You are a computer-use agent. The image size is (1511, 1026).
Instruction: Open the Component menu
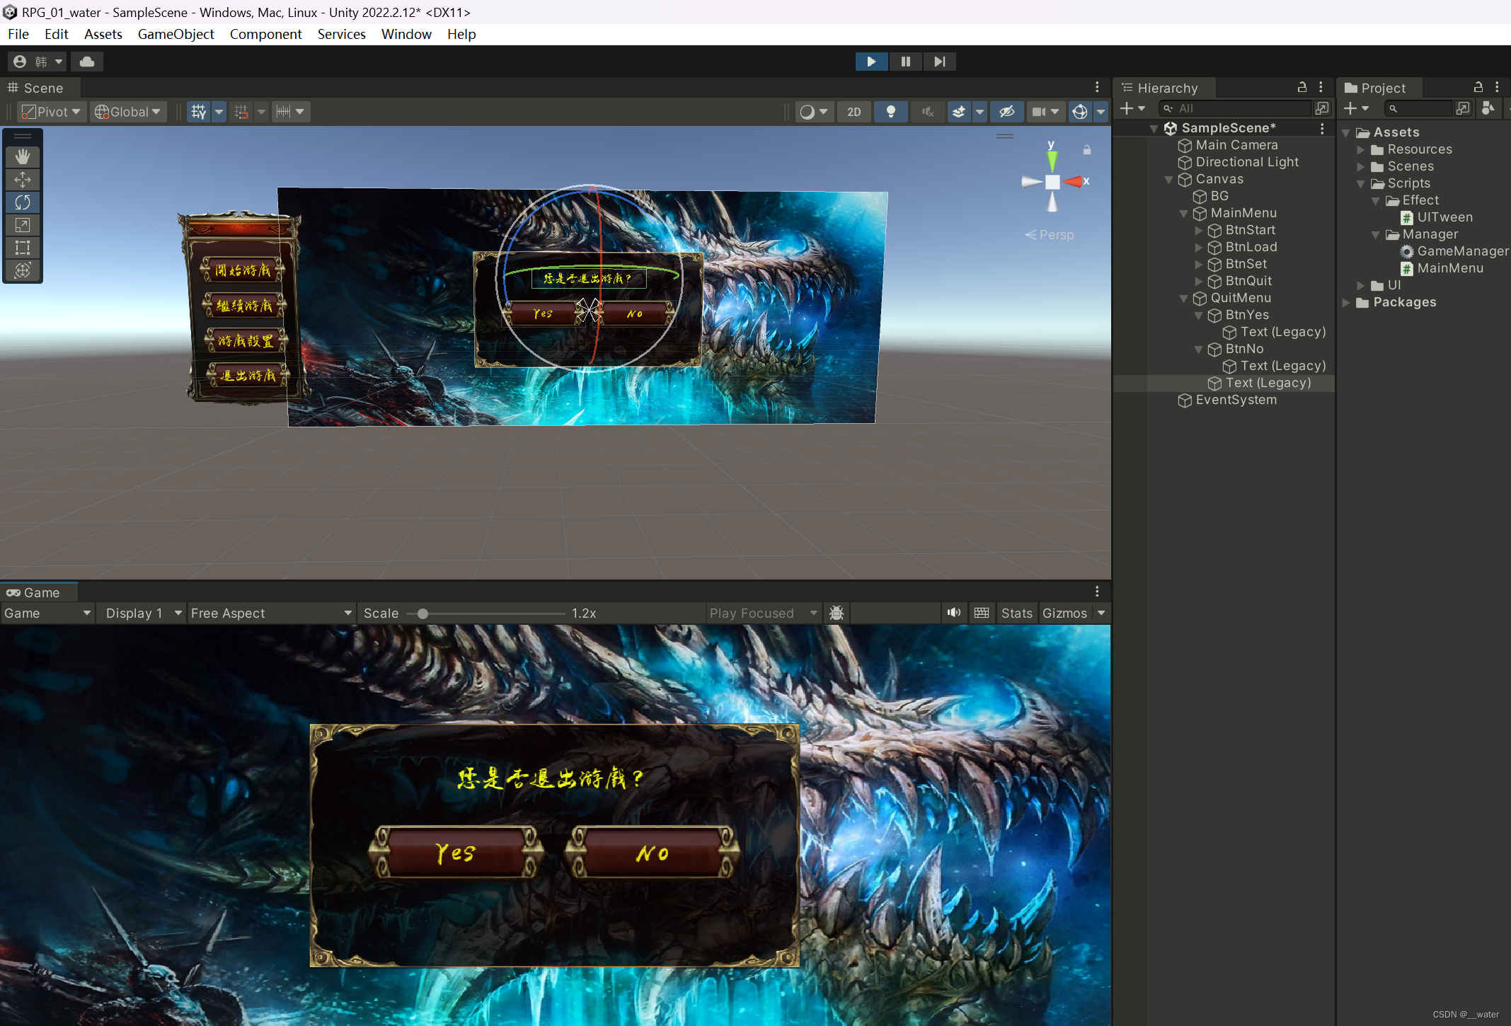[x=265, y=34]
